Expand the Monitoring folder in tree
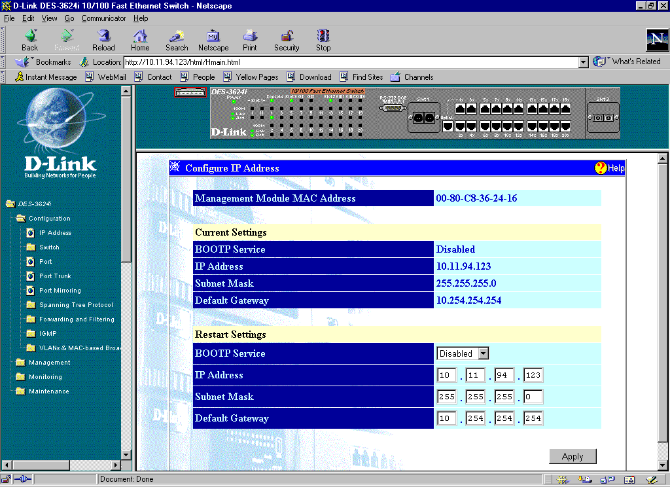The image size is (670, 487). pyautogui.click(x=45, y=377)
